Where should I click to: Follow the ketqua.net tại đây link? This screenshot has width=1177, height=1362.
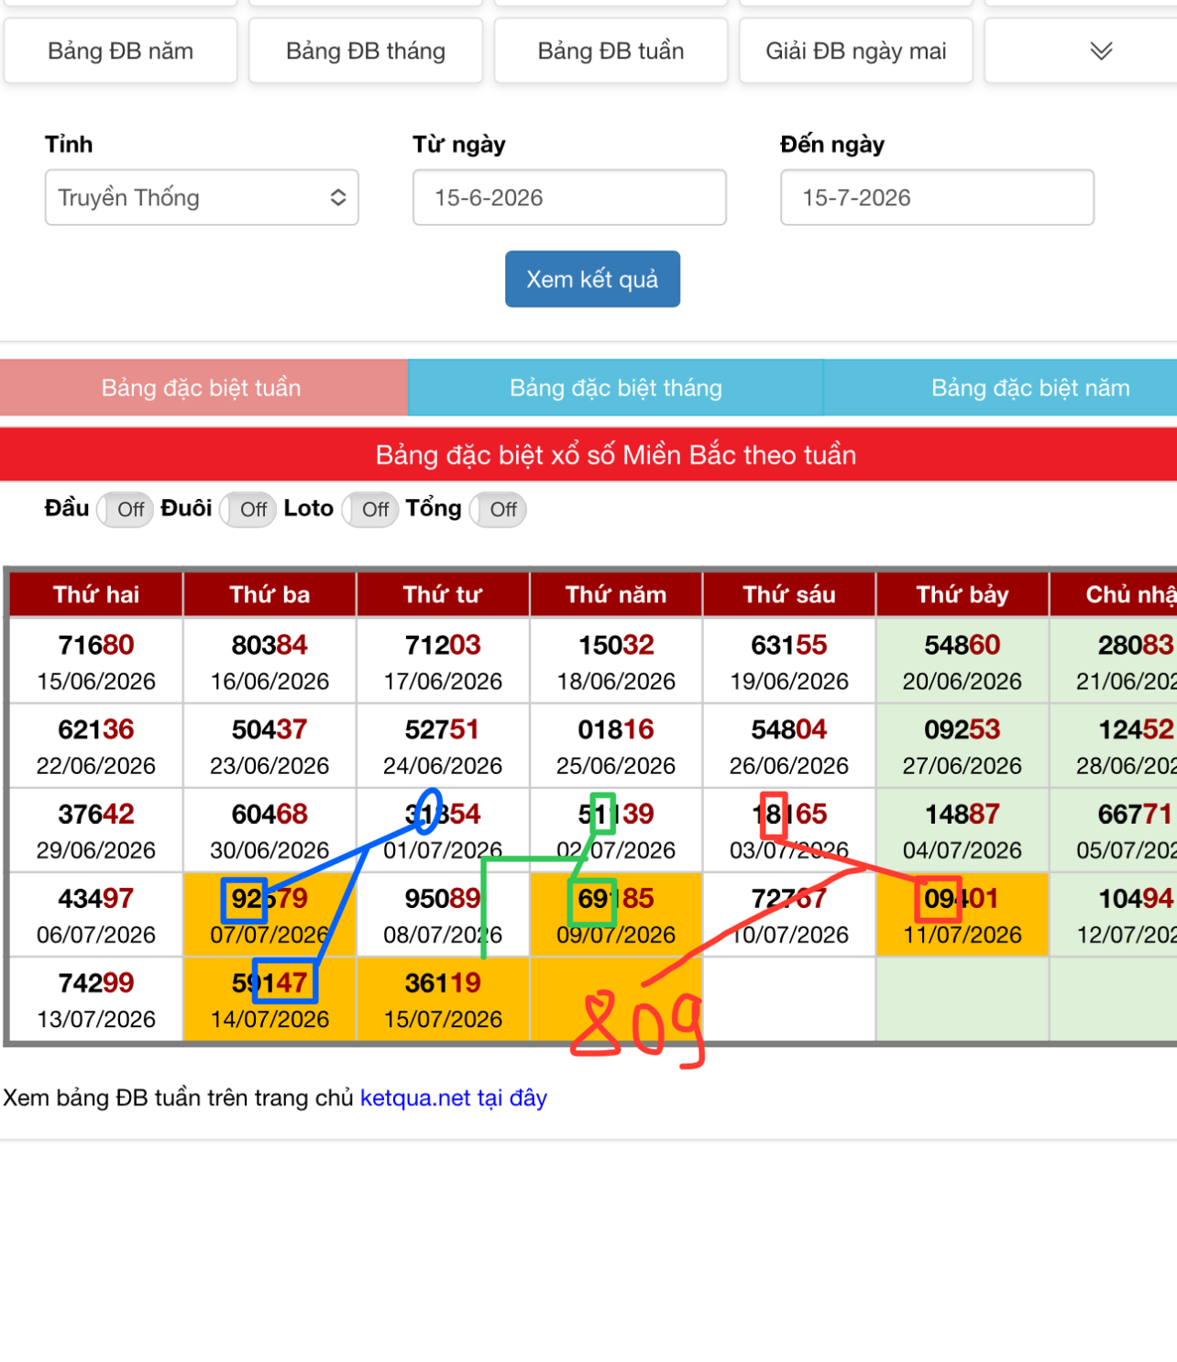click(x=454, y=1098)
